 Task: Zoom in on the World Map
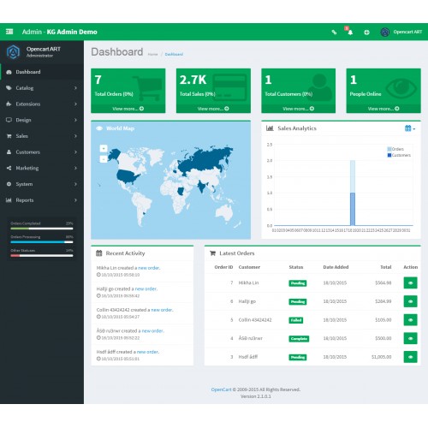point(104,148)
